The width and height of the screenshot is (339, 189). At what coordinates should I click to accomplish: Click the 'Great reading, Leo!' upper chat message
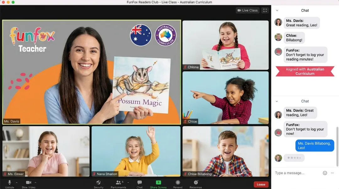[x=302, y=23]
